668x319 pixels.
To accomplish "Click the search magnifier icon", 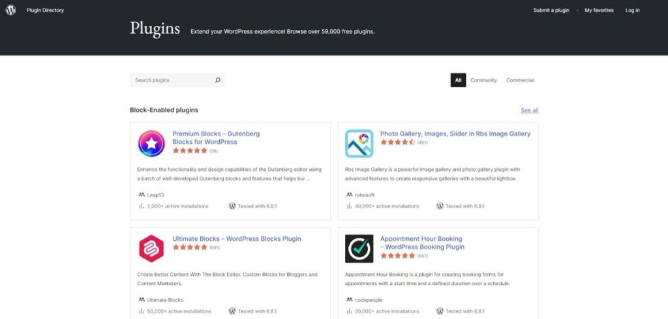I will (218, 80).
